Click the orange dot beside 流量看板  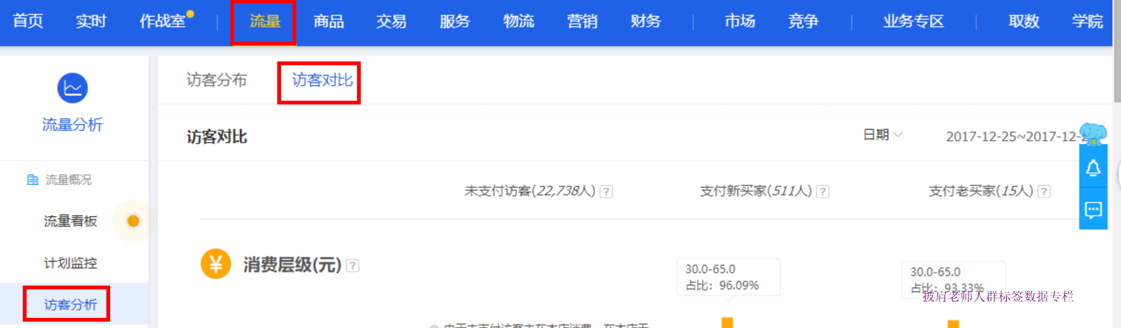pos(133,221)
